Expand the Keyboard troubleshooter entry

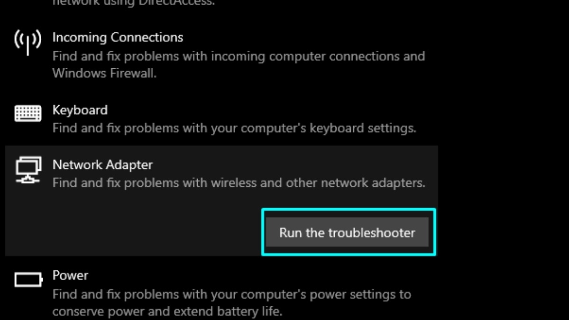click(x=80, y=110)
